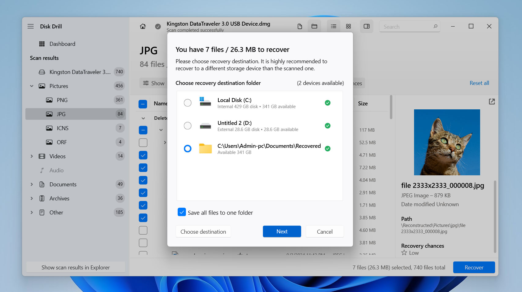Click the Show filter sliders icon
The image size is (522, 292).
click(146, 83)
